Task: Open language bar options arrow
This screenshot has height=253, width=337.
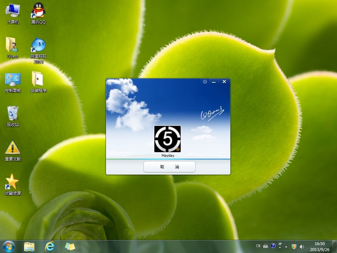Action: pos(280,248)
